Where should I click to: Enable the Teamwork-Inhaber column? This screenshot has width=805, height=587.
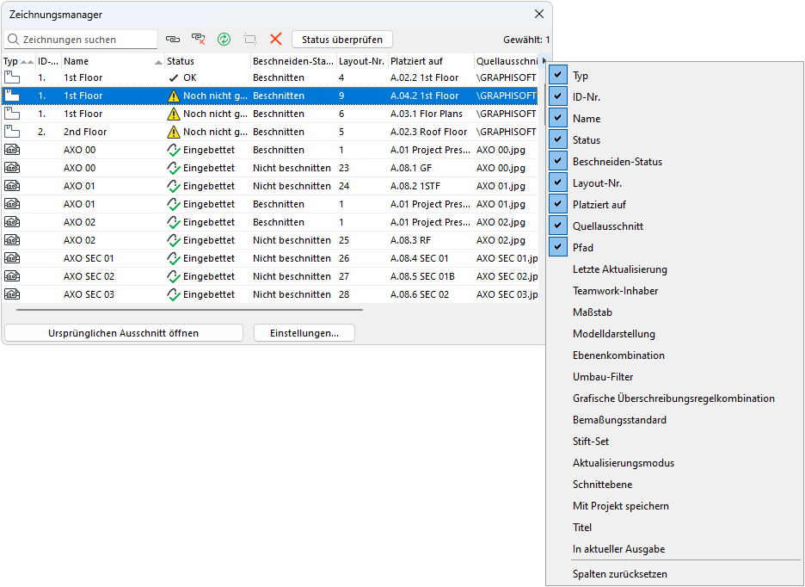point(615,291)
